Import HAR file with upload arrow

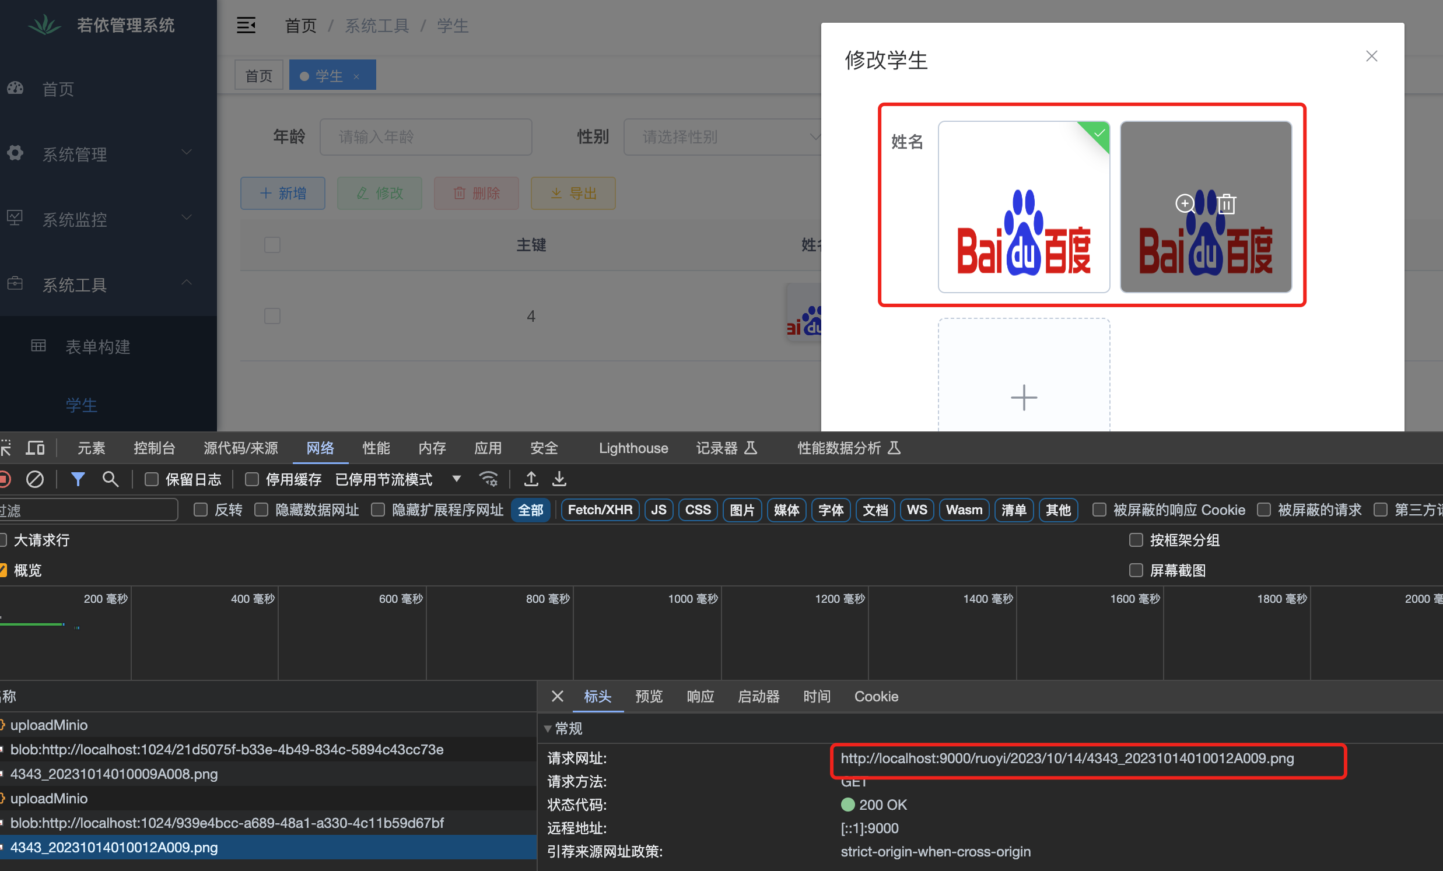531,479
